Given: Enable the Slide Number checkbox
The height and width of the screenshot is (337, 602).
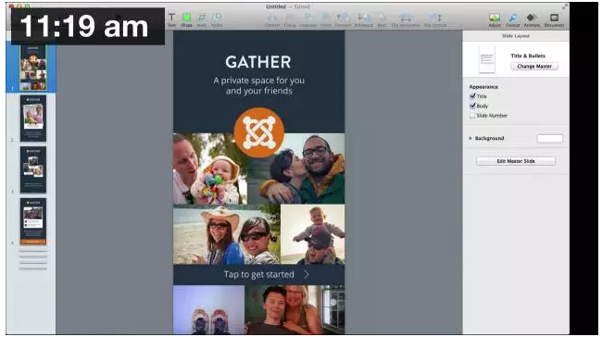Looking at the screenshot, I should click(472, 115).
